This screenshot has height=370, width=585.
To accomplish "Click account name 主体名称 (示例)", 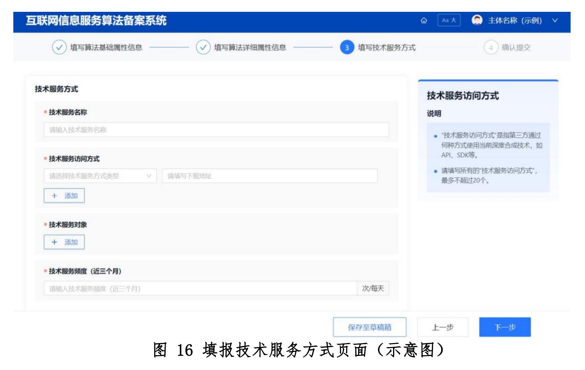I will point(515,20).
